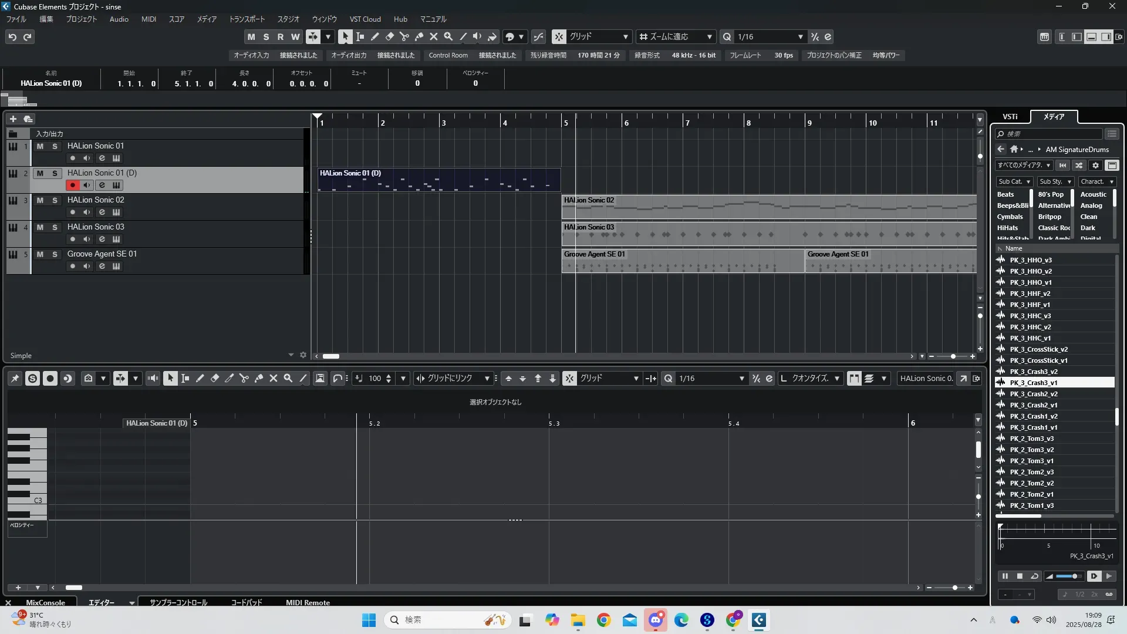Open the main toolbar 1/16 quantize dropdown
The height and width of the screenshot is (634, 1127).
tap(800, 37)
